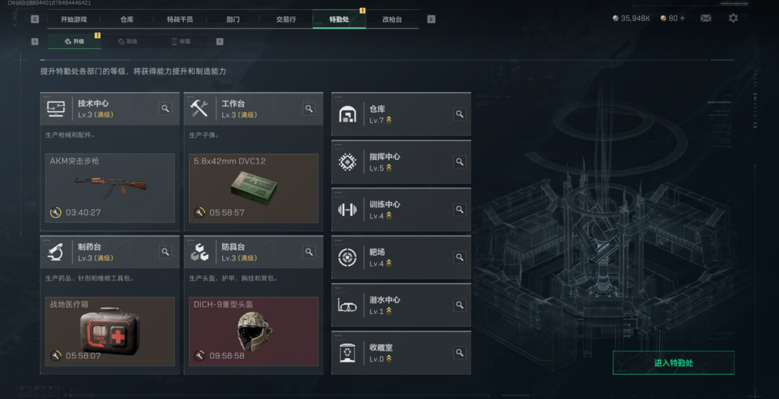779x399 pixels.
Task: Click the magnifier icon on 技术中心 card
Action: pos(165,109)
